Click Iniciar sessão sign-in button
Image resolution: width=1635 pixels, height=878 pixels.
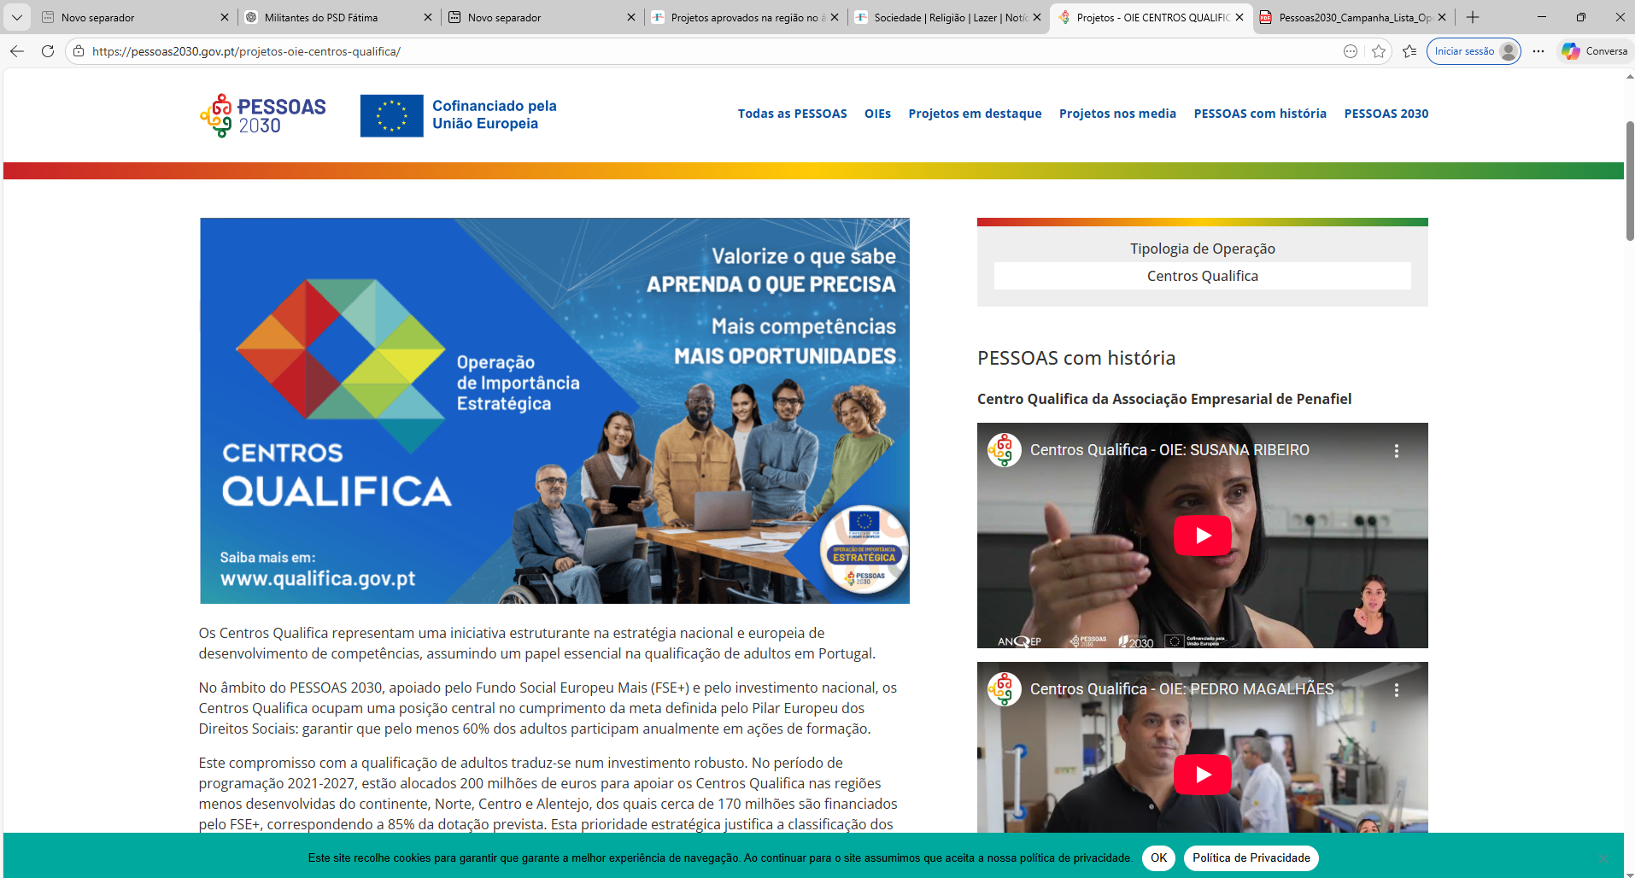pyautogui.click(x=1473, y=51)
